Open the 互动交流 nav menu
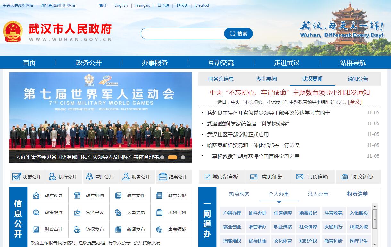 pyautogui.click(x=221, y=63)
